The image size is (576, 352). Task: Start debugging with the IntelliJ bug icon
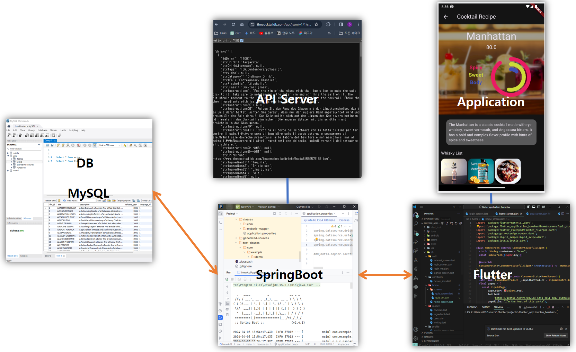point(326,207)
